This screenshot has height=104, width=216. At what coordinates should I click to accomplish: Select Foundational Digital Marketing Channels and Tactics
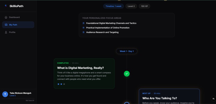point(111,23)
